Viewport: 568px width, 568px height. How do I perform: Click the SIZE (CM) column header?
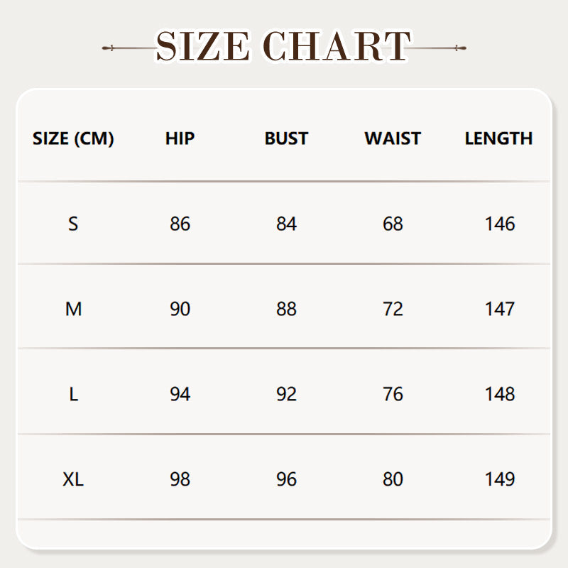pos(73,138)
